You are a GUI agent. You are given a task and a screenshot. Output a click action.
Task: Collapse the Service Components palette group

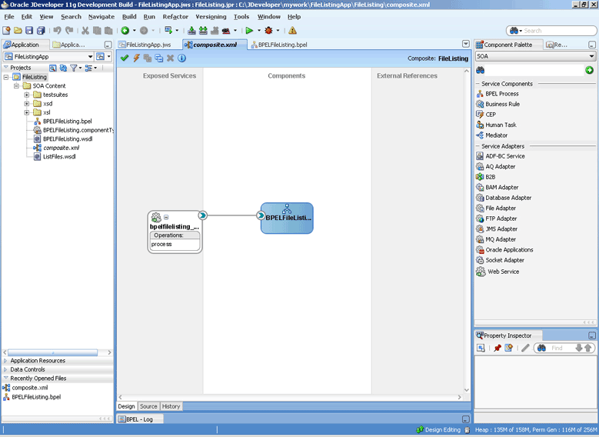click(x=478, y=84)
